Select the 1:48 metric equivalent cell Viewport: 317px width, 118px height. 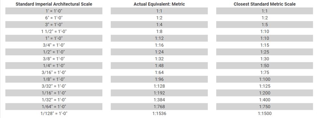pyautogui.click(x=159, y=66)
